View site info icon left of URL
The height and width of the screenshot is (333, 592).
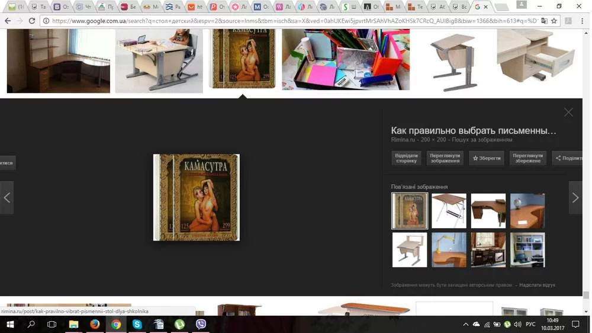[46, 21]
